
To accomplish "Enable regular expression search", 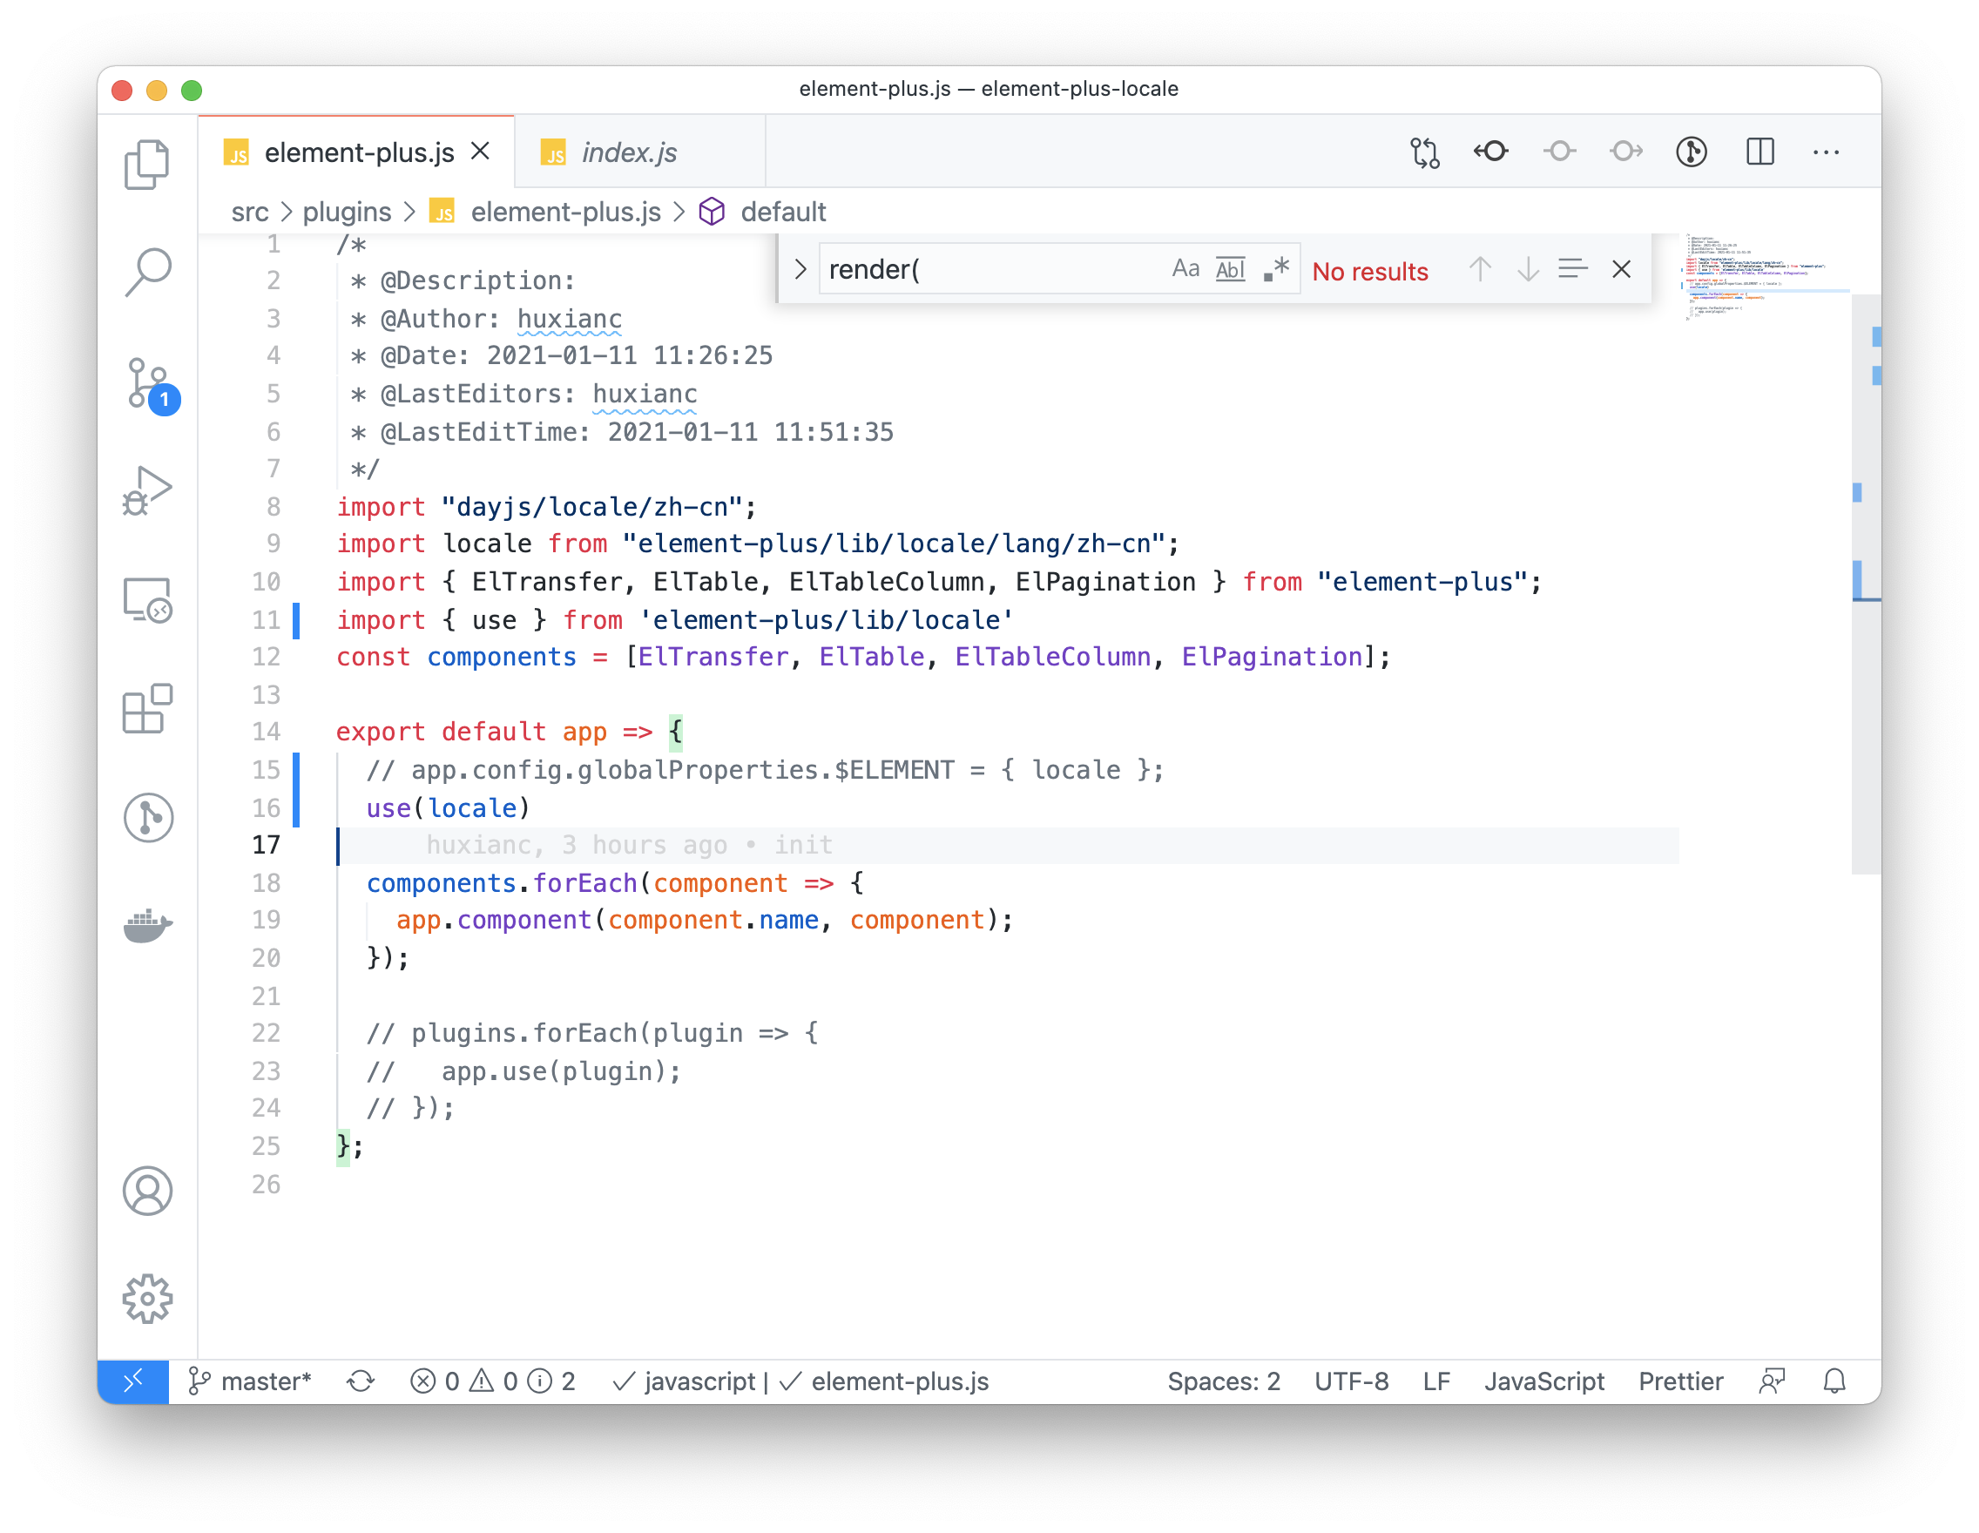I will tap(1276, 268).
